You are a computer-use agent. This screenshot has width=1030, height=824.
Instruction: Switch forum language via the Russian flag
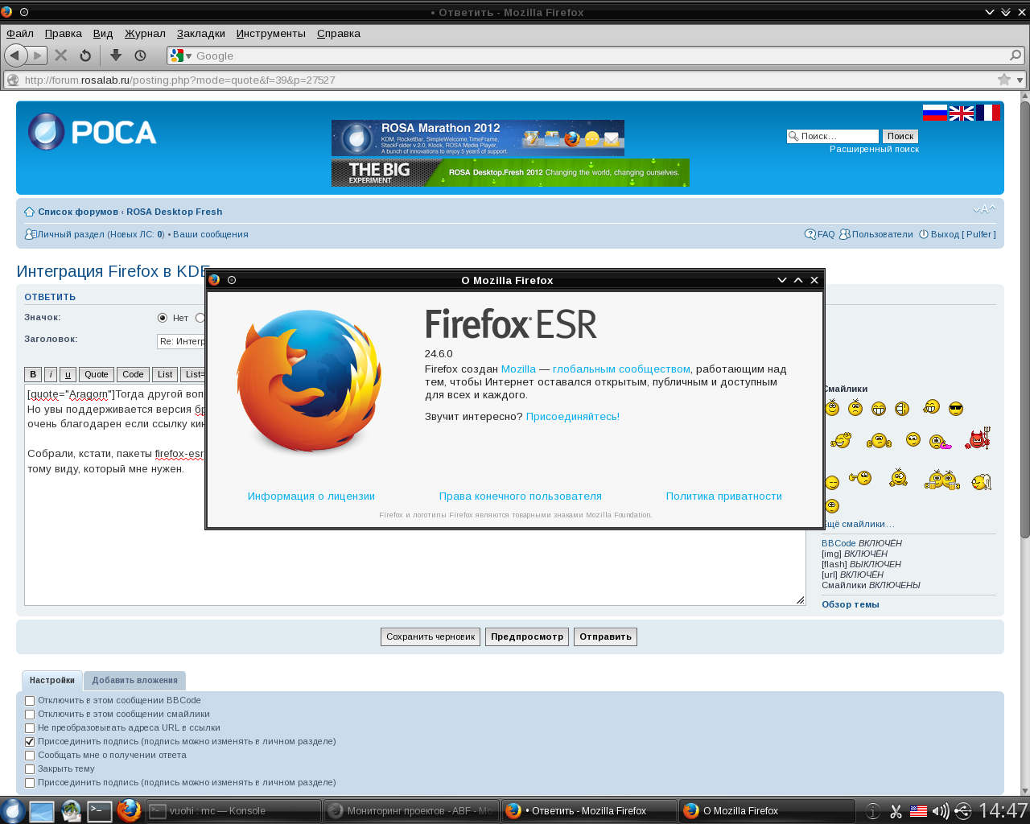coord(935,113)
